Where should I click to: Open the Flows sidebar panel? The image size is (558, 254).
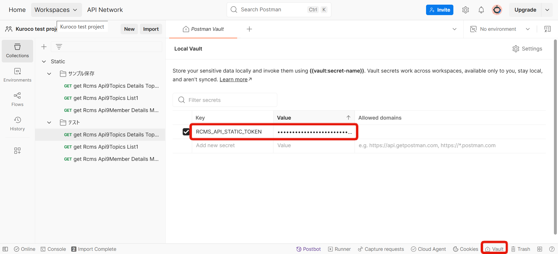pos(17,100)
